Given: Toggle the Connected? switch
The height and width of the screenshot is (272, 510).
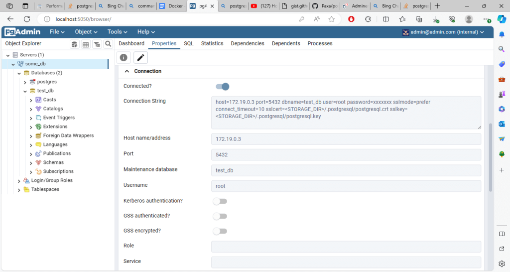Looking at the screenshot, I should (x=222, y=86).
